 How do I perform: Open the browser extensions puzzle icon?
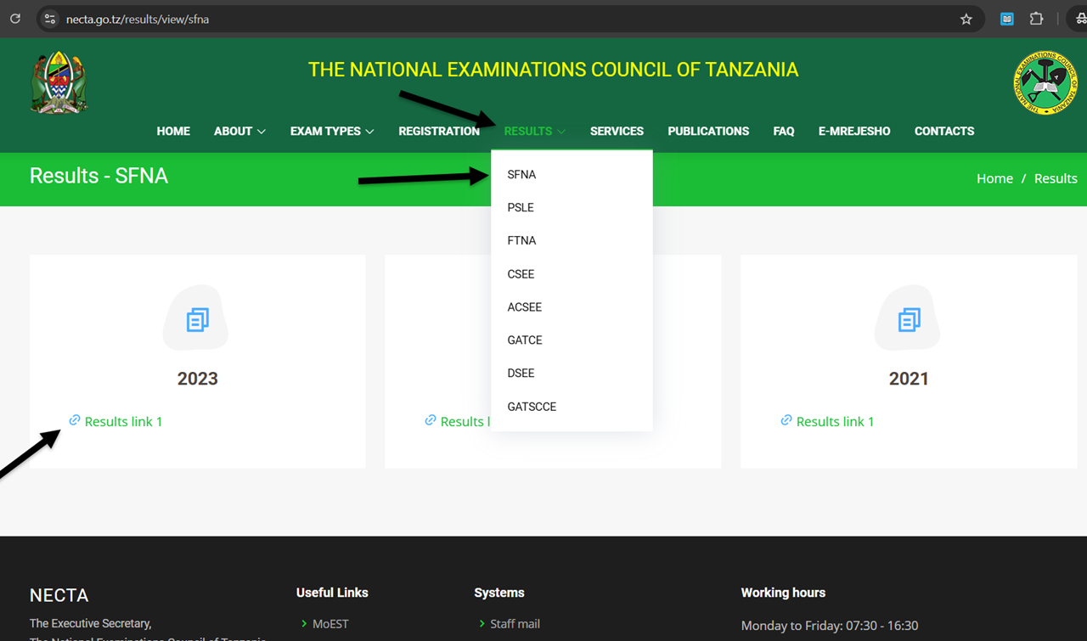point(1036,19)
